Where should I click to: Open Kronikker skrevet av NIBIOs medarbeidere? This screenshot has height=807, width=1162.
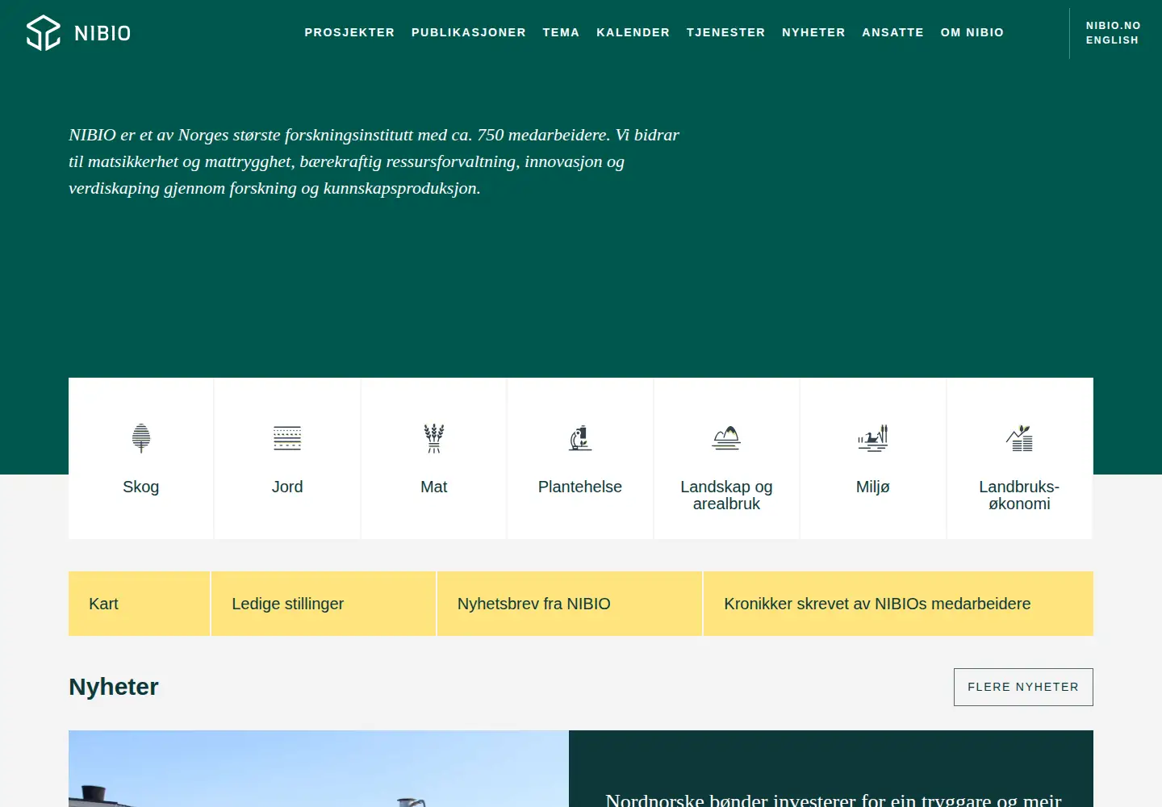point(898,604)
